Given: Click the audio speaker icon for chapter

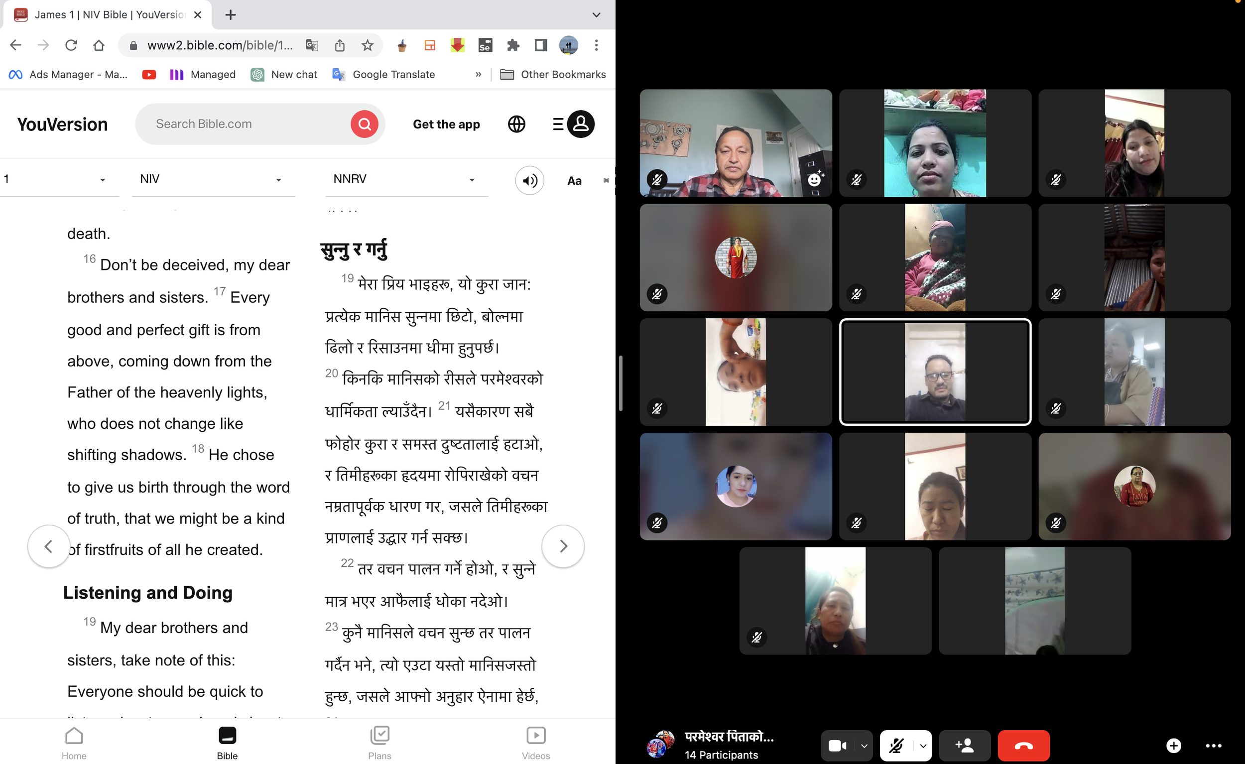Looking at the screenshot, I should coord(529,180).
